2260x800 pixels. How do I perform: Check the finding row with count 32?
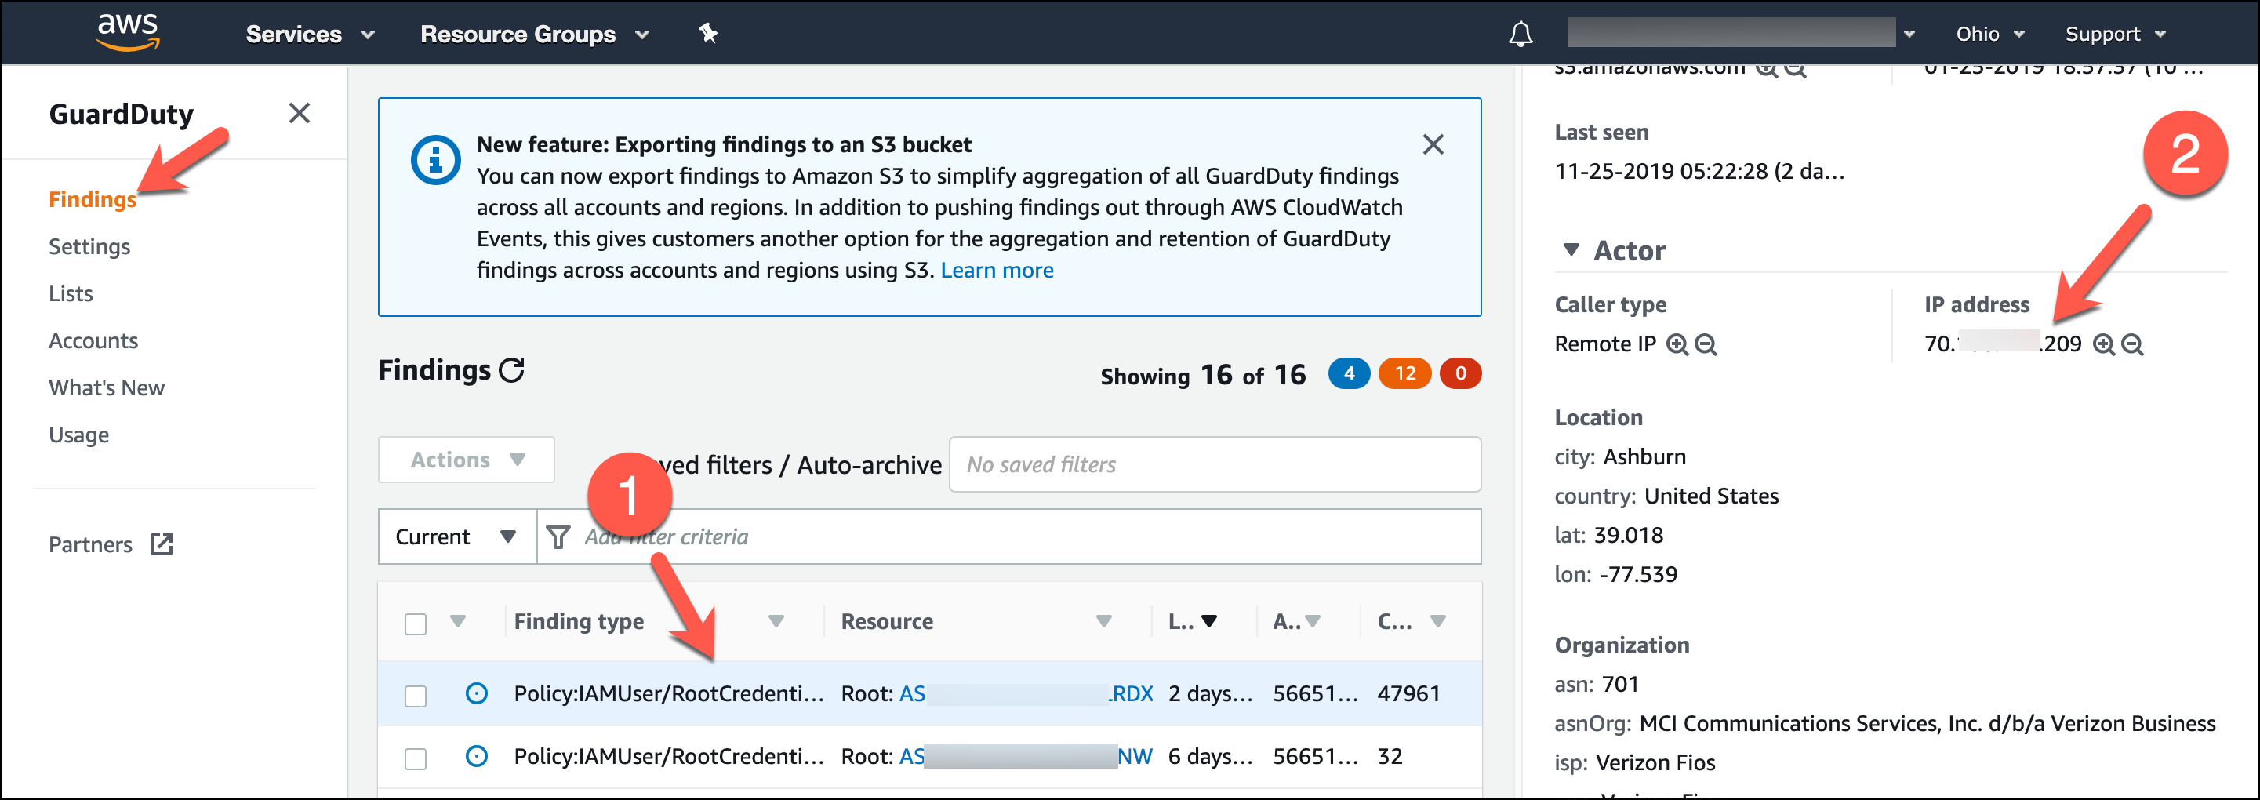(416, 758)
